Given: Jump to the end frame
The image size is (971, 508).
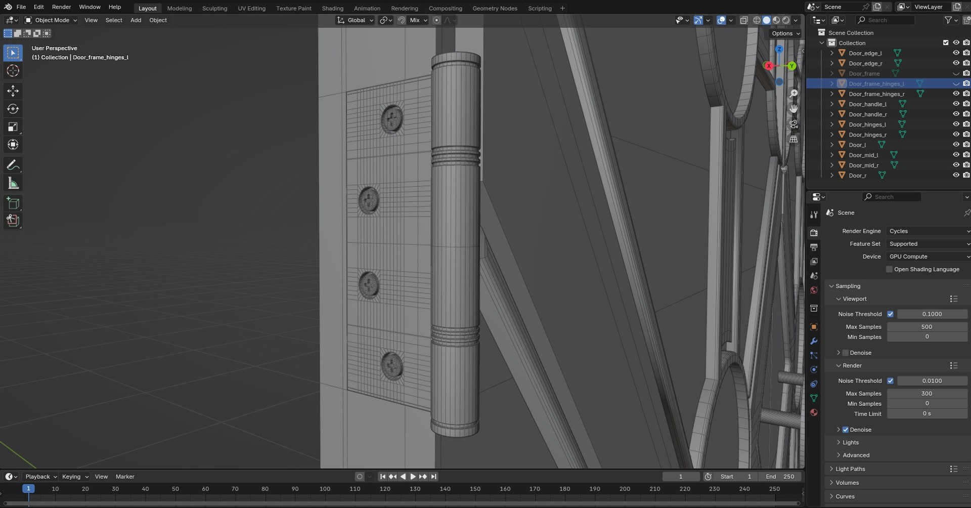Looking at the screenshot, I should (433, 477).
